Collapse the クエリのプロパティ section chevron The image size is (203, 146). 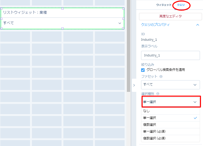[197, 25]
